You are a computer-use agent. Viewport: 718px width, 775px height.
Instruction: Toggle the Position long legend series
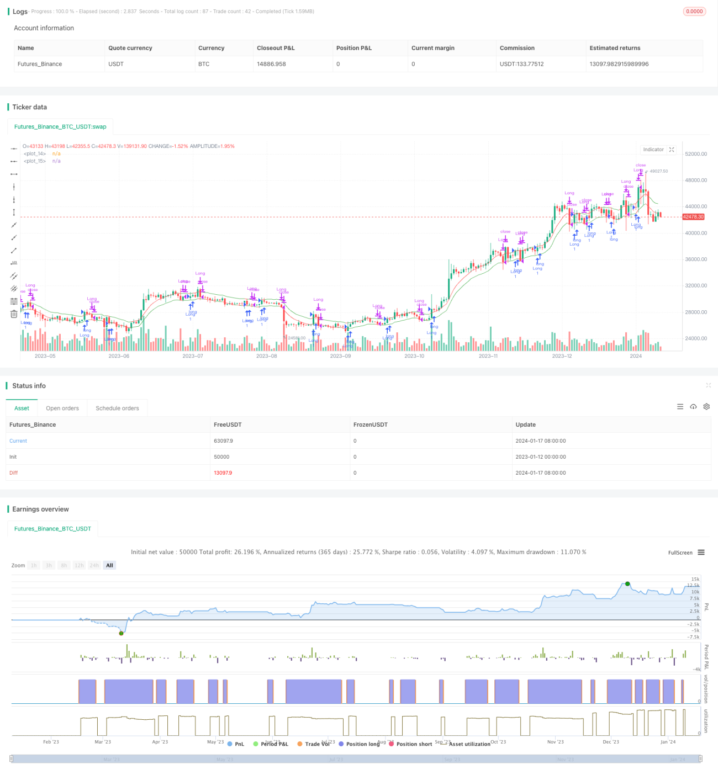[x=359, y=744]
